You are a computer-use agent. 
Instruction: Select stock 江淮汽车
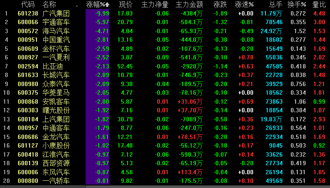[56, 155]
